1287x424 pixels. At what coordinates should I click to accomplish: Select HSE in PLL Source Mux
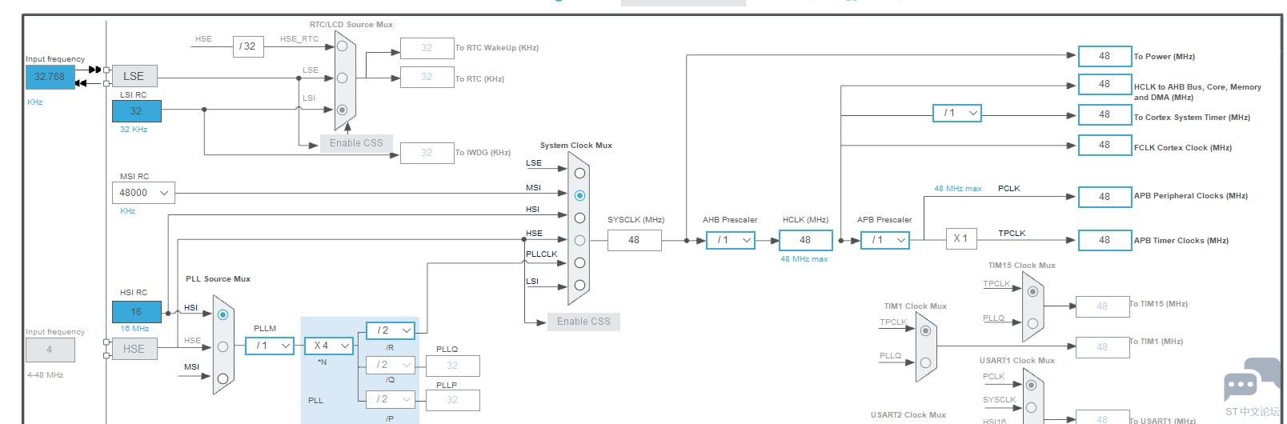(x=223, y=346)
